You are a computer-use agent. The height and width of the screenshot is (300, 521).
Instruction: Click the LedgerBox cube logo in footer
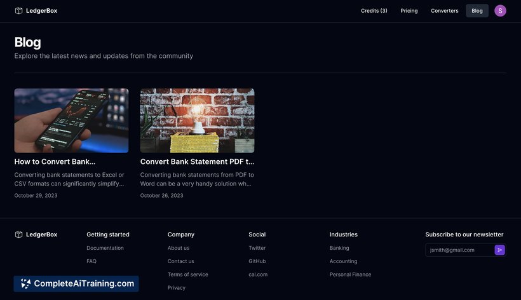(x=19, y=235)
